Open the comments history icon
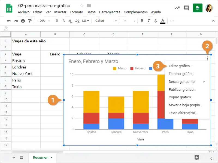Screen dimensions: 218x163 pyautogui.click(x=186, y=8)
